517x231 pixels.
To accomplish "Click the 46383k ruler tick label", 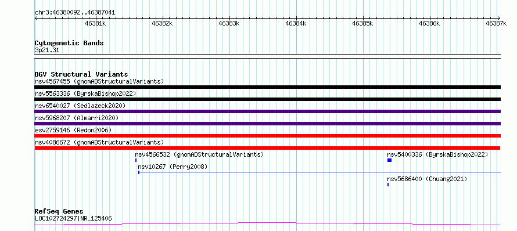I will 229,23.
